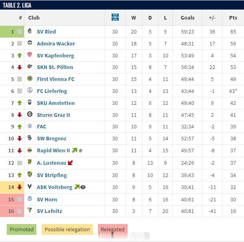Click the red Relegated legend swatch

113,229
